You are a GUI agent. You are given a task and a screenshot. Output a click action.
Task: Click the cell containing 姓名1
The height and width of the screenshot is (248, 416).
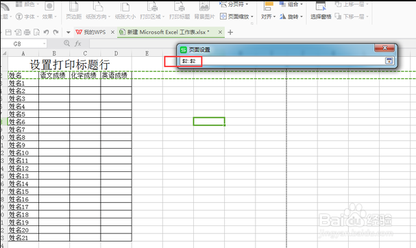(x=23, y=84)
